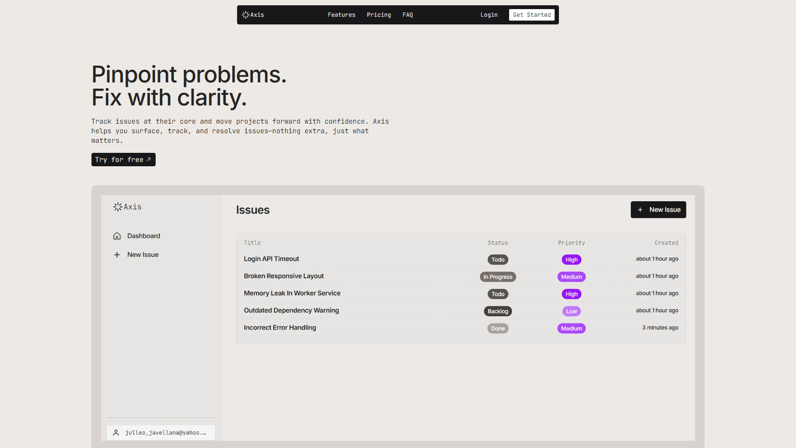The width and height of the screenshot is (796, 448).
Task: Click the Low priority badge
Action: [x=571, y=311]
